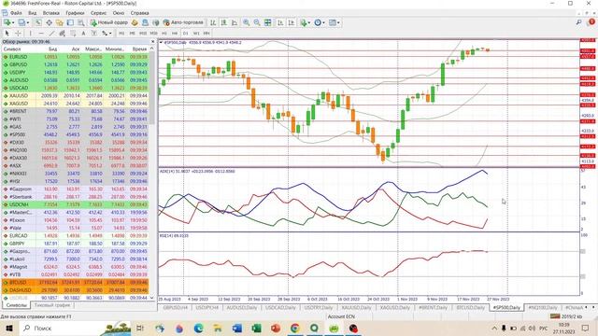Viewport: 598px width, 336px height.
Task: Expand the templates dropdown arrow
Action: point(338,22)
